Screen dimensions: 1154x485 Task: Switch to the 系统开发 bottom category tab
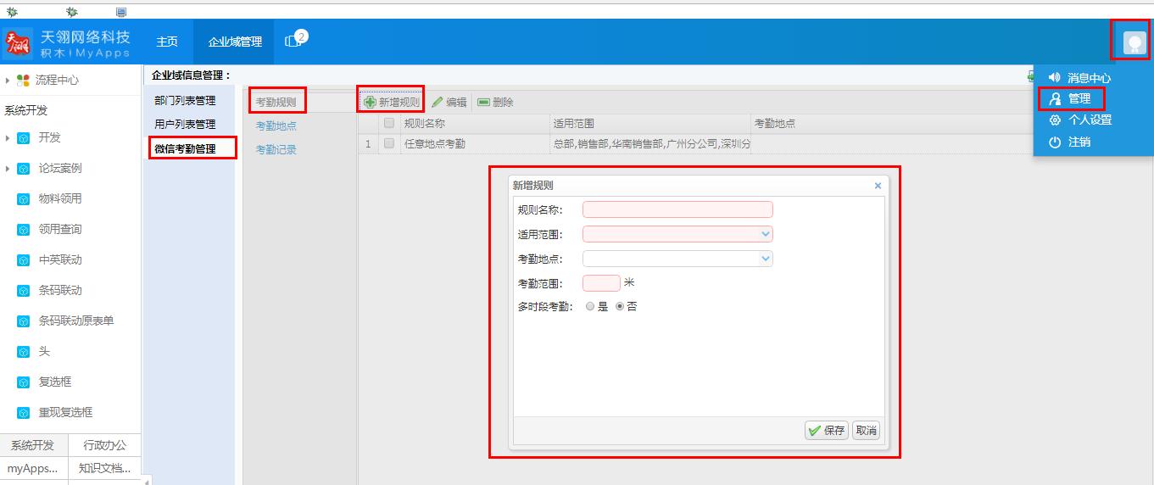pos(33,445)
